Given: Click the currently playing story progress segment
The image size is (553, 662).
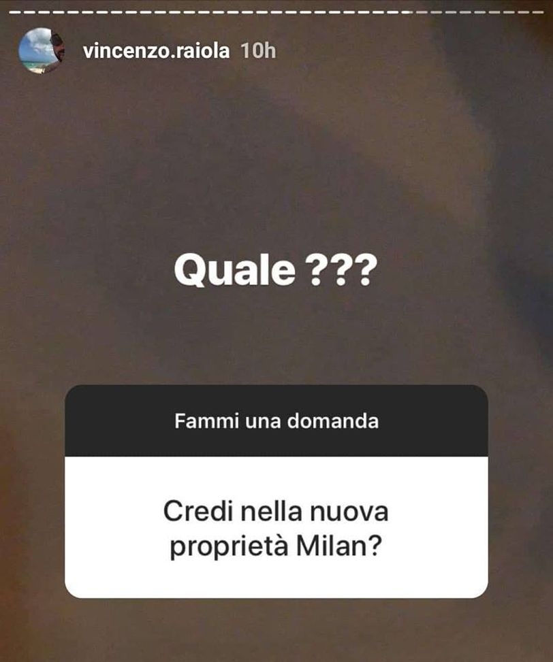Looking at the screenshot, I should tap(407, 12).
